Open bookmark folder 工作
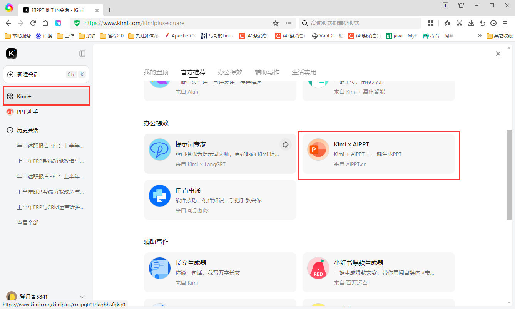The image size is (515, 309). (65, 36)
